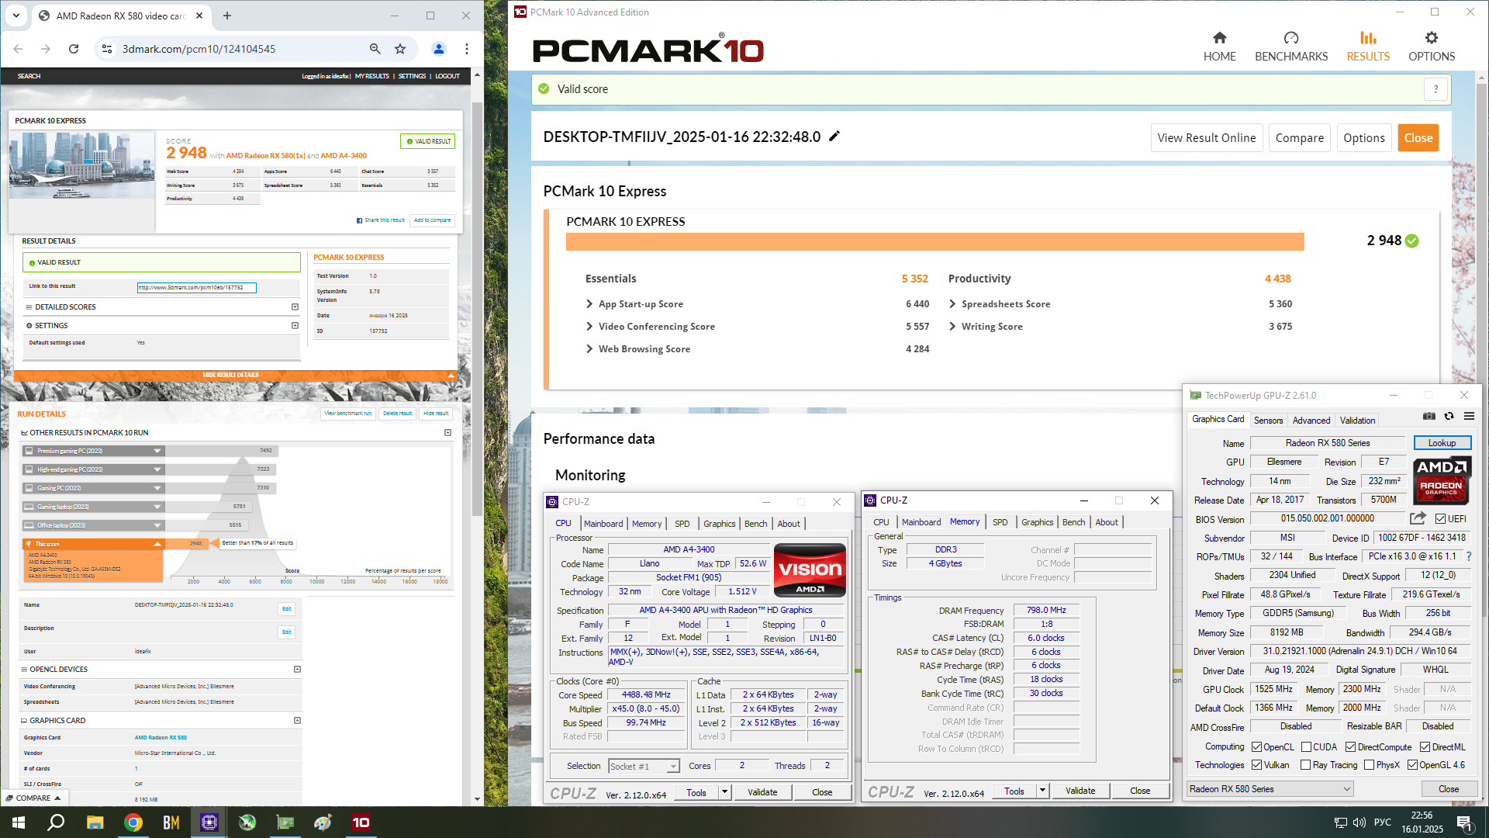Click the Lookup button in GPU-Z
This screenshot has width=1489, height=838.
pos(1442,443)
